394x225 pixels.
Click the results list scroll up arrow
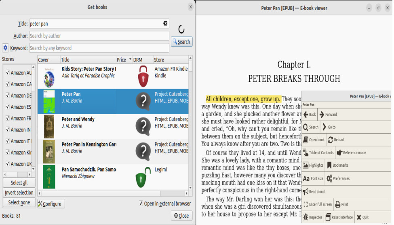pos(190,58)
